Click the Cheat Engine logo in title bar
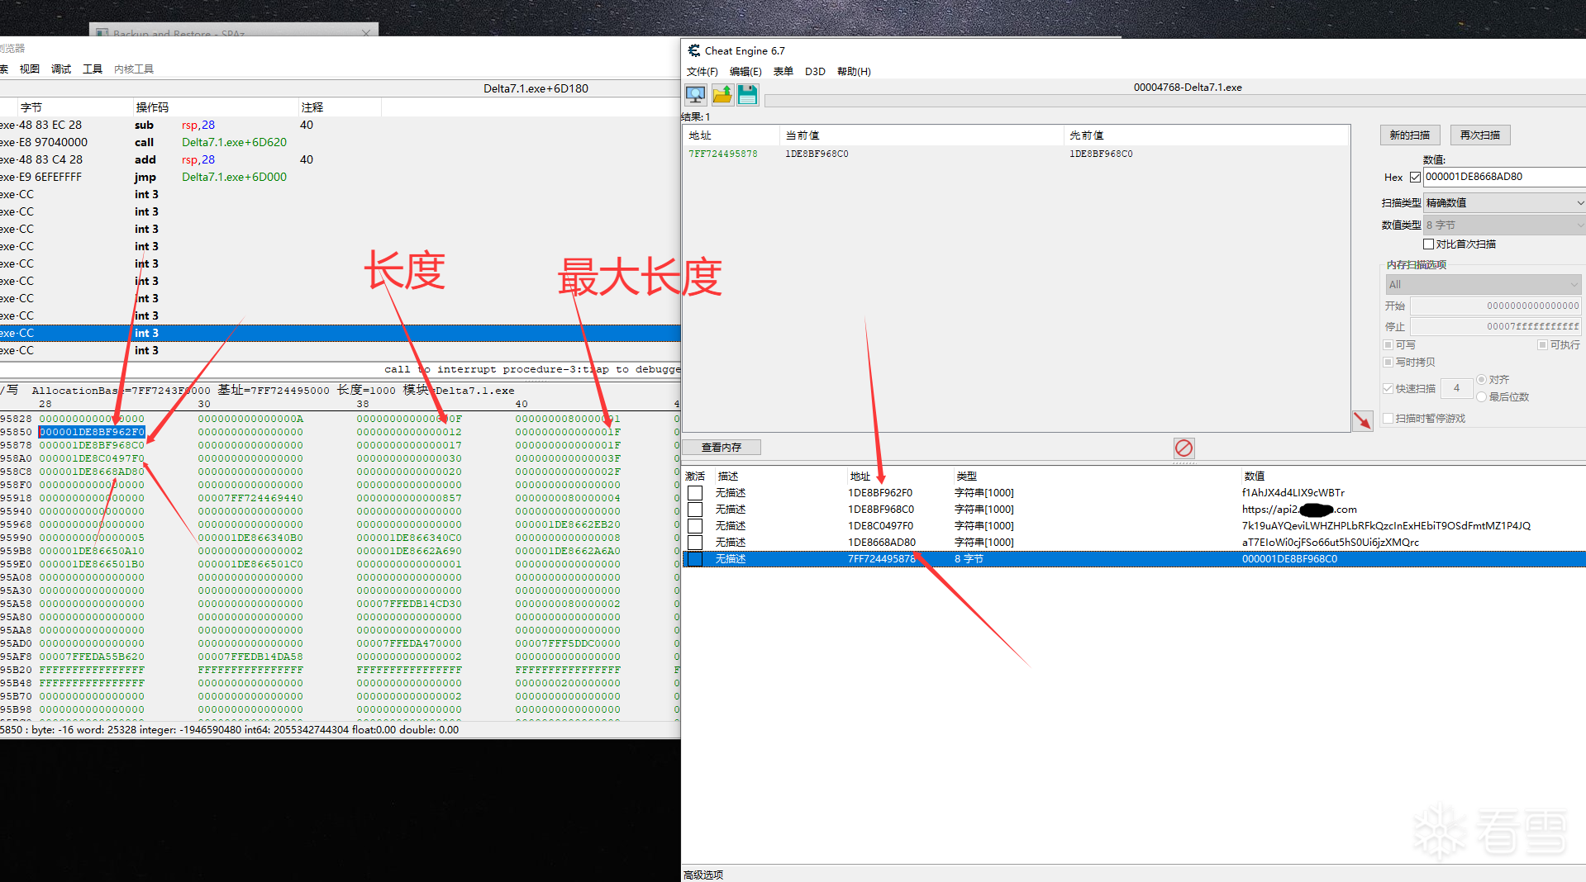Screen dimensions: 1586x882 [x=694, y=50]
